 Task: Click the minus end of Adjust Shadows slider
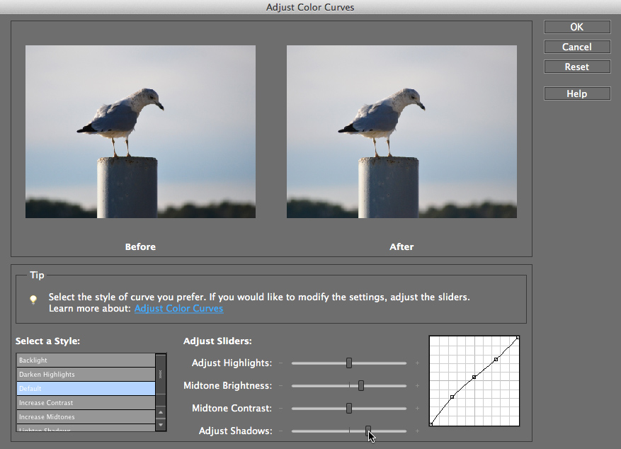(x=280, y=431)
